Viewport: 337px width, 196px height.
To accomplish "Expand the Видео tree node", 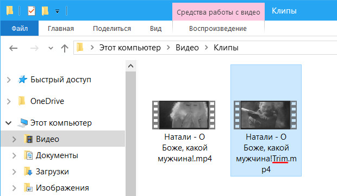I will [14, 139].
